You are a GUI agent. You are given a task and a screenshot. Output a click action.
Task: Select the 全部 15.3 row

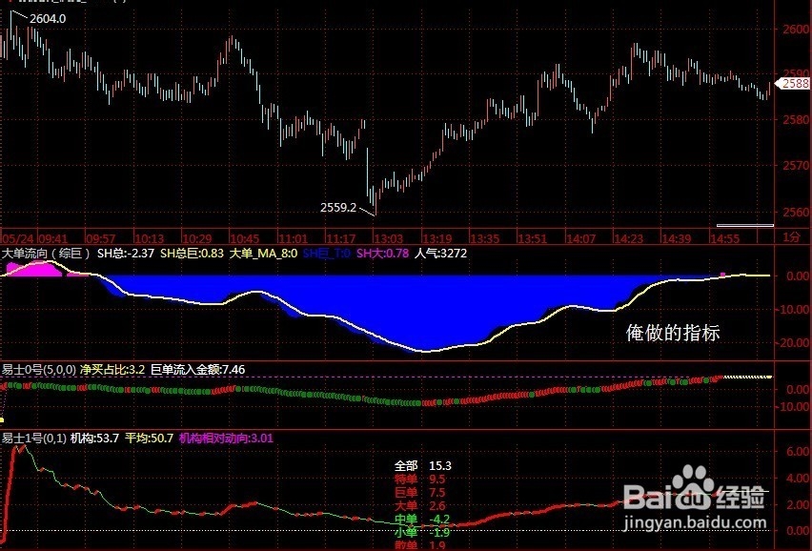[x=422, y=466]
